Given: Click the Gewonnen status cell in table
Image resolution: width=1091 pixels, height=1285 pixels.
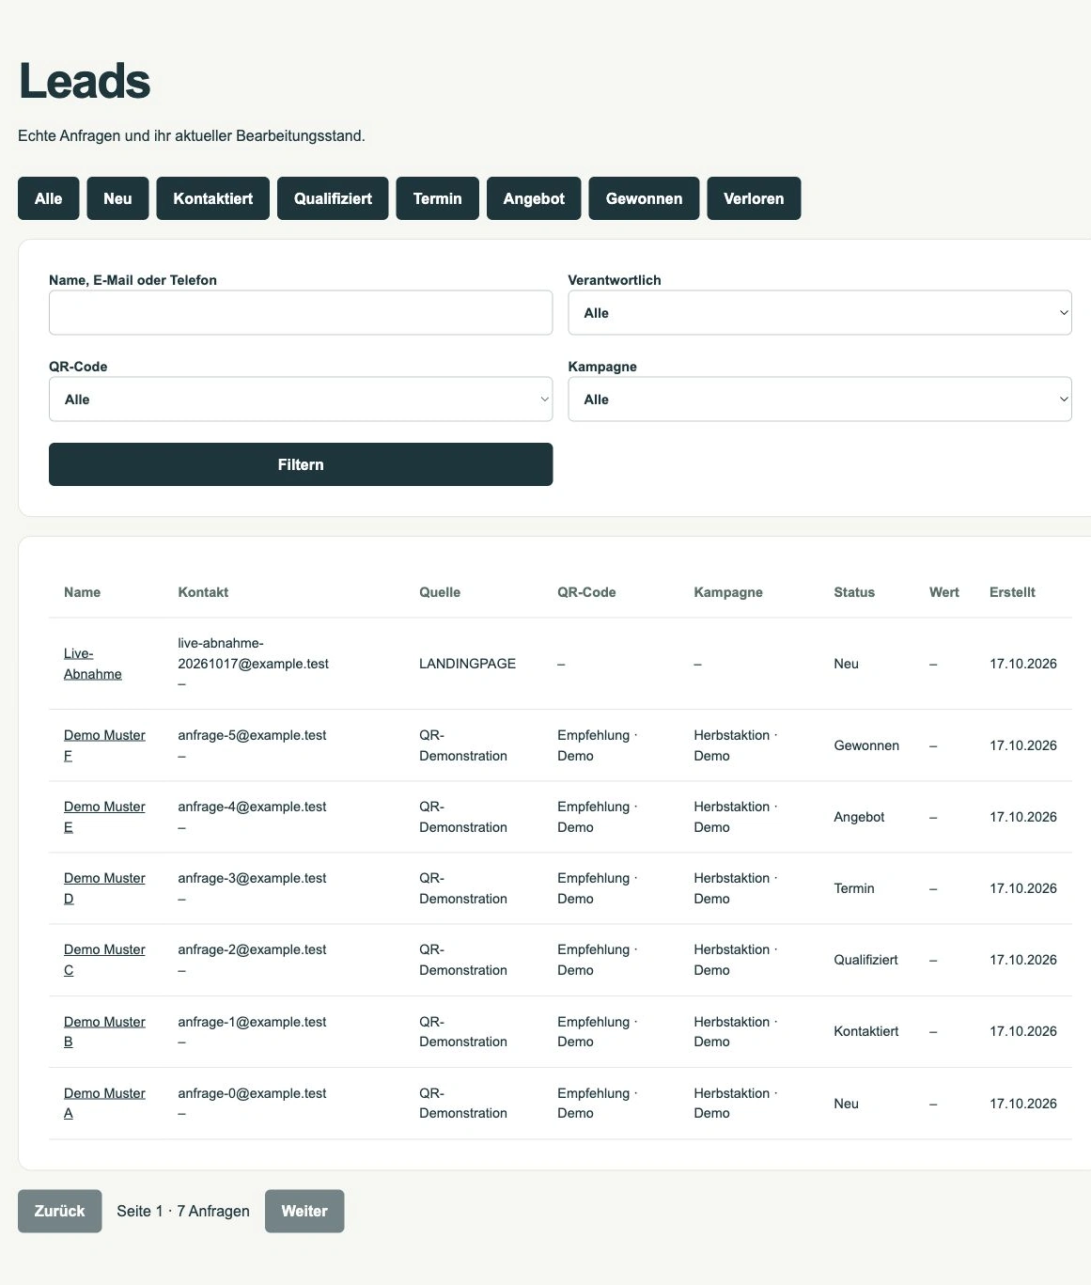Looking at the screenshot, I should pos(866,745).
